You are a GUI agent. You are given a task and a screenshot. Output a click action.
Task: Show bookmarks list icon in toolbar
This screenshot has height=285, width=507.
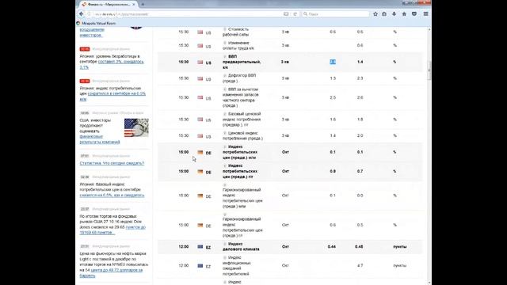tap(384, 14)
